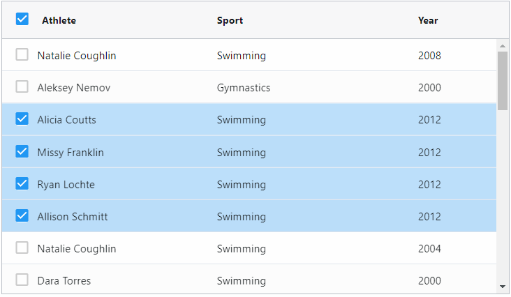
Task: Click the scrollbar down arrow
Action: 503,287
